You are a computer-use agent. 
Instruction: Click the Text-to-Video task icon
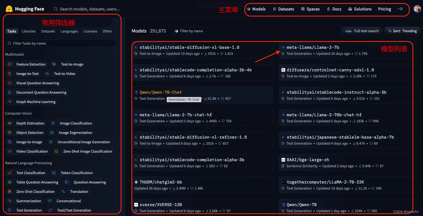click(47, 74)
